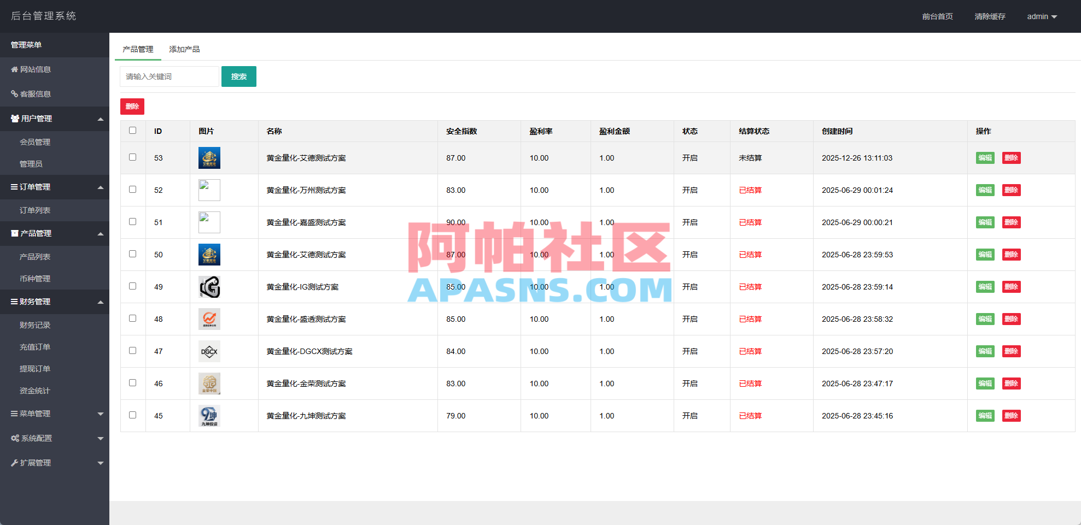The image size is (1081, 525).
Task: Open 盛透 logo thumbnail in row 48
Action: (209, 319)
